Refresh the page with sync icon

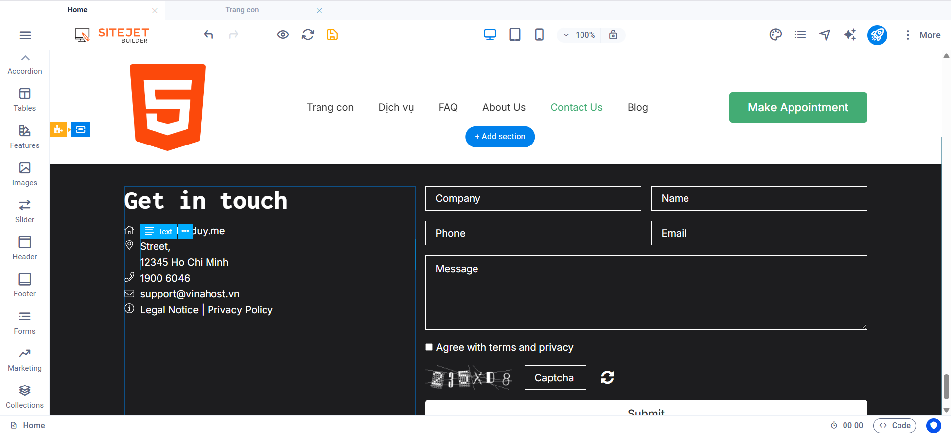(308, 35)
